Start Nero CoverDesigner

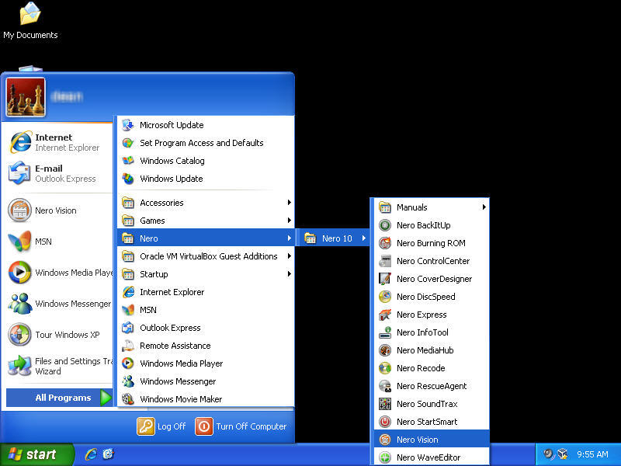pos(432,279)
